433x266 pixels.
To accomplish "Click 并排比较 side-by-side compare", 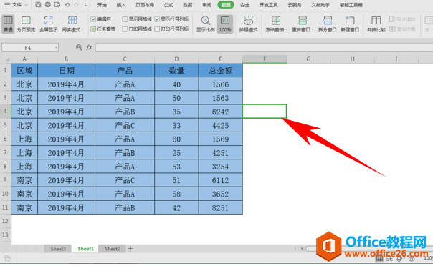I will pos(376,24).
